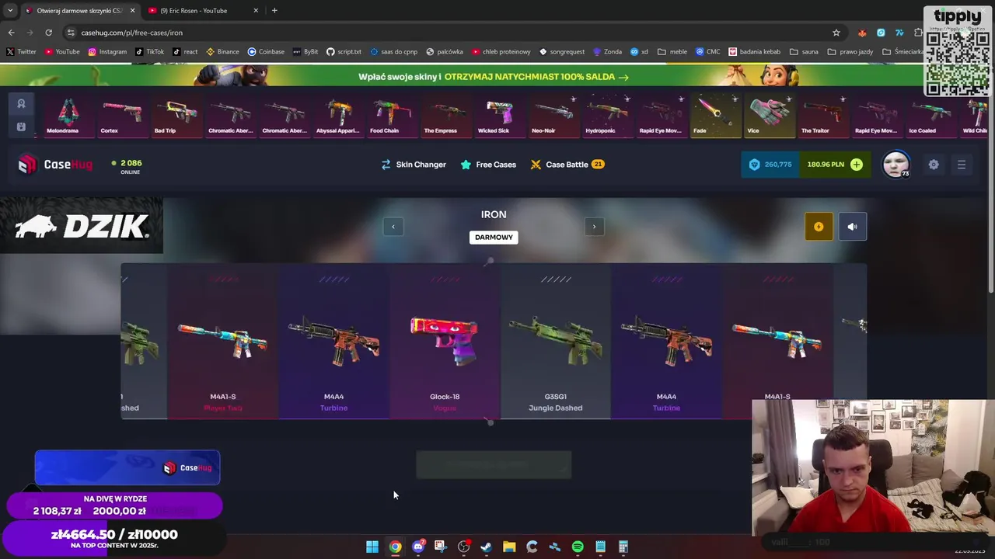995x559 pixels.
Task: Expand the meble bookmarks folder
Action: pyautogui.click(x=672, y=52)
